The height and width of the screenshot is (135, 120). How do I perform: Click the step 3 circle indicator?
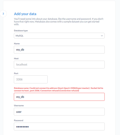click(x=3, y=14)
